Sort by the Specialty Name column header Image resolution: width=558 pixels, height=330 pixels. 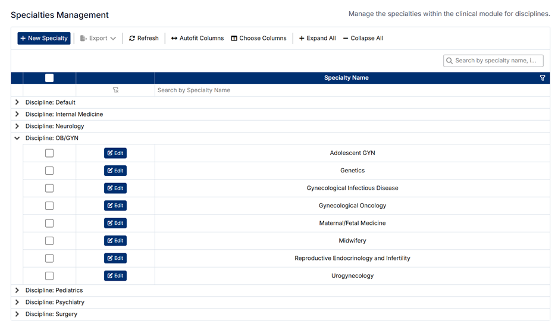(x=346, y=78)
